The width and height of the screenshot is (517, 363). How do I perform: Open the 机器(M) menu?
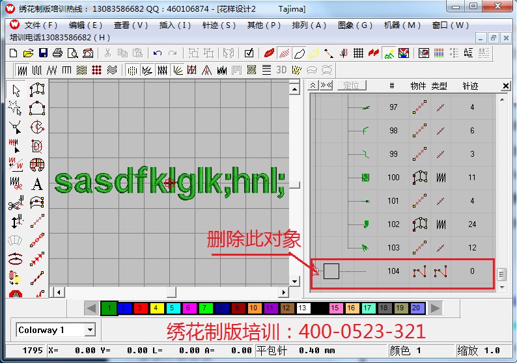[402, 25]
